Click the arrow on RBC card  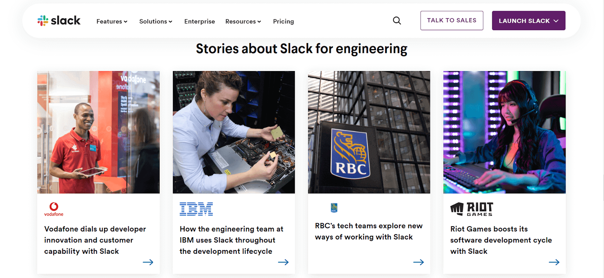[418, 262]
